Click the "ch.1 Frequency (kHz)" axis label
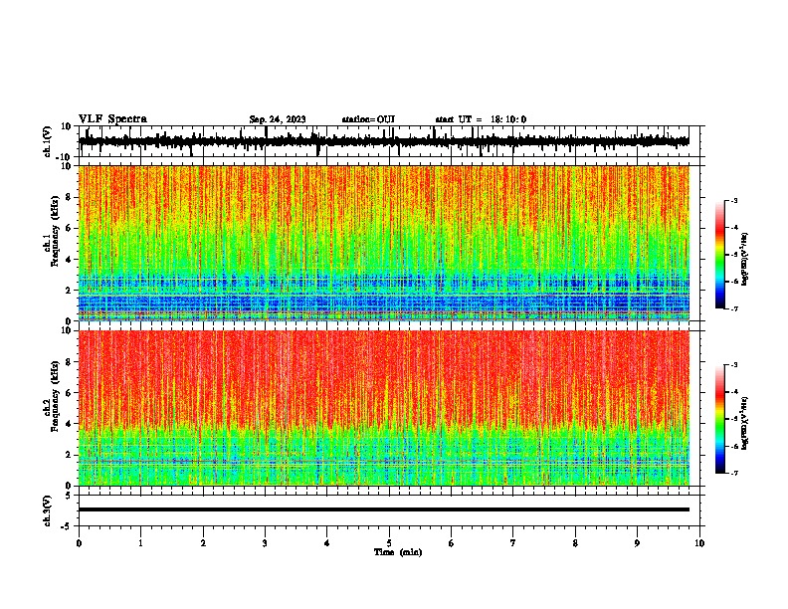Image resolution: width=788 pixels, height=609 pixels. [52, 231]
